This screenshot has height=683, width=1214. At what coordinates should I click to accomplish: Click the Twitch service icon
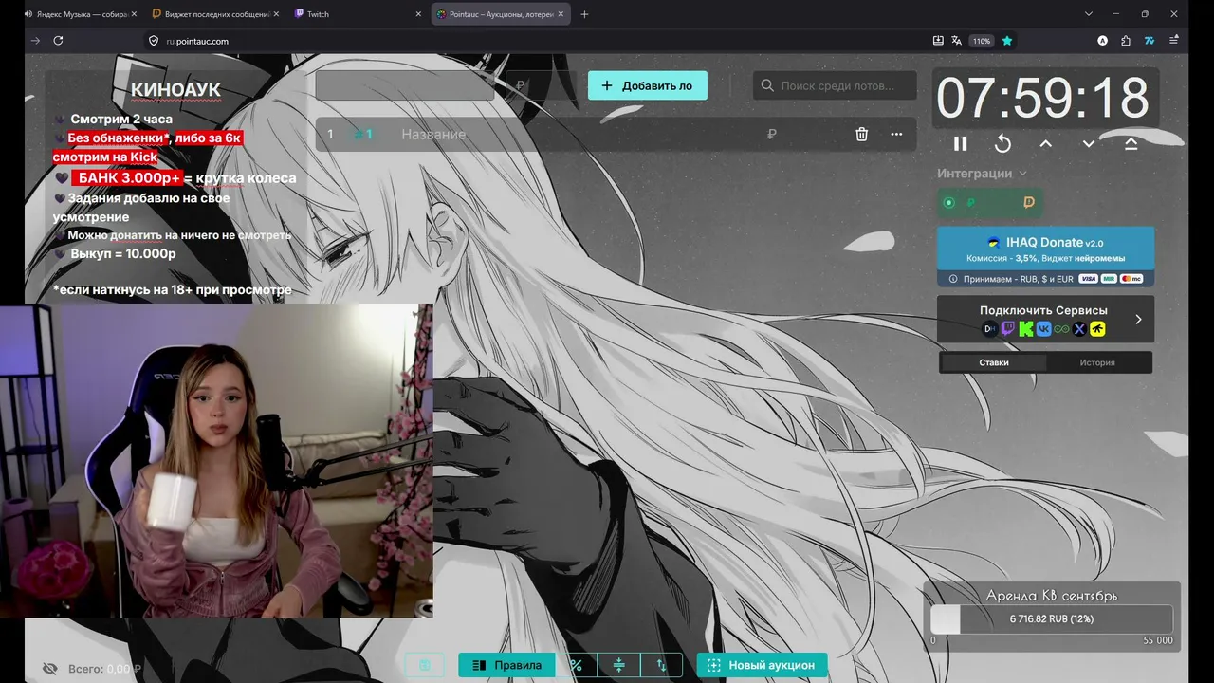(1008, 329)
